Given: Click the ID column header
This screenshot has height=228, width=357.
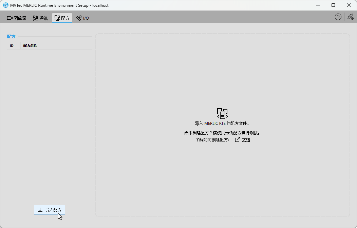Looking at the screenshot, I should click(12, 45).
